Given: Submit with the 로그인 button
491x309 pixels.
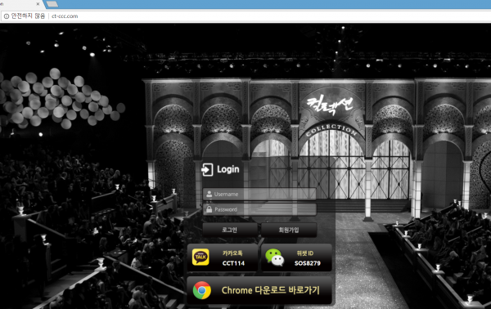Looking at the screenshot, I should (x=230, y=230).
